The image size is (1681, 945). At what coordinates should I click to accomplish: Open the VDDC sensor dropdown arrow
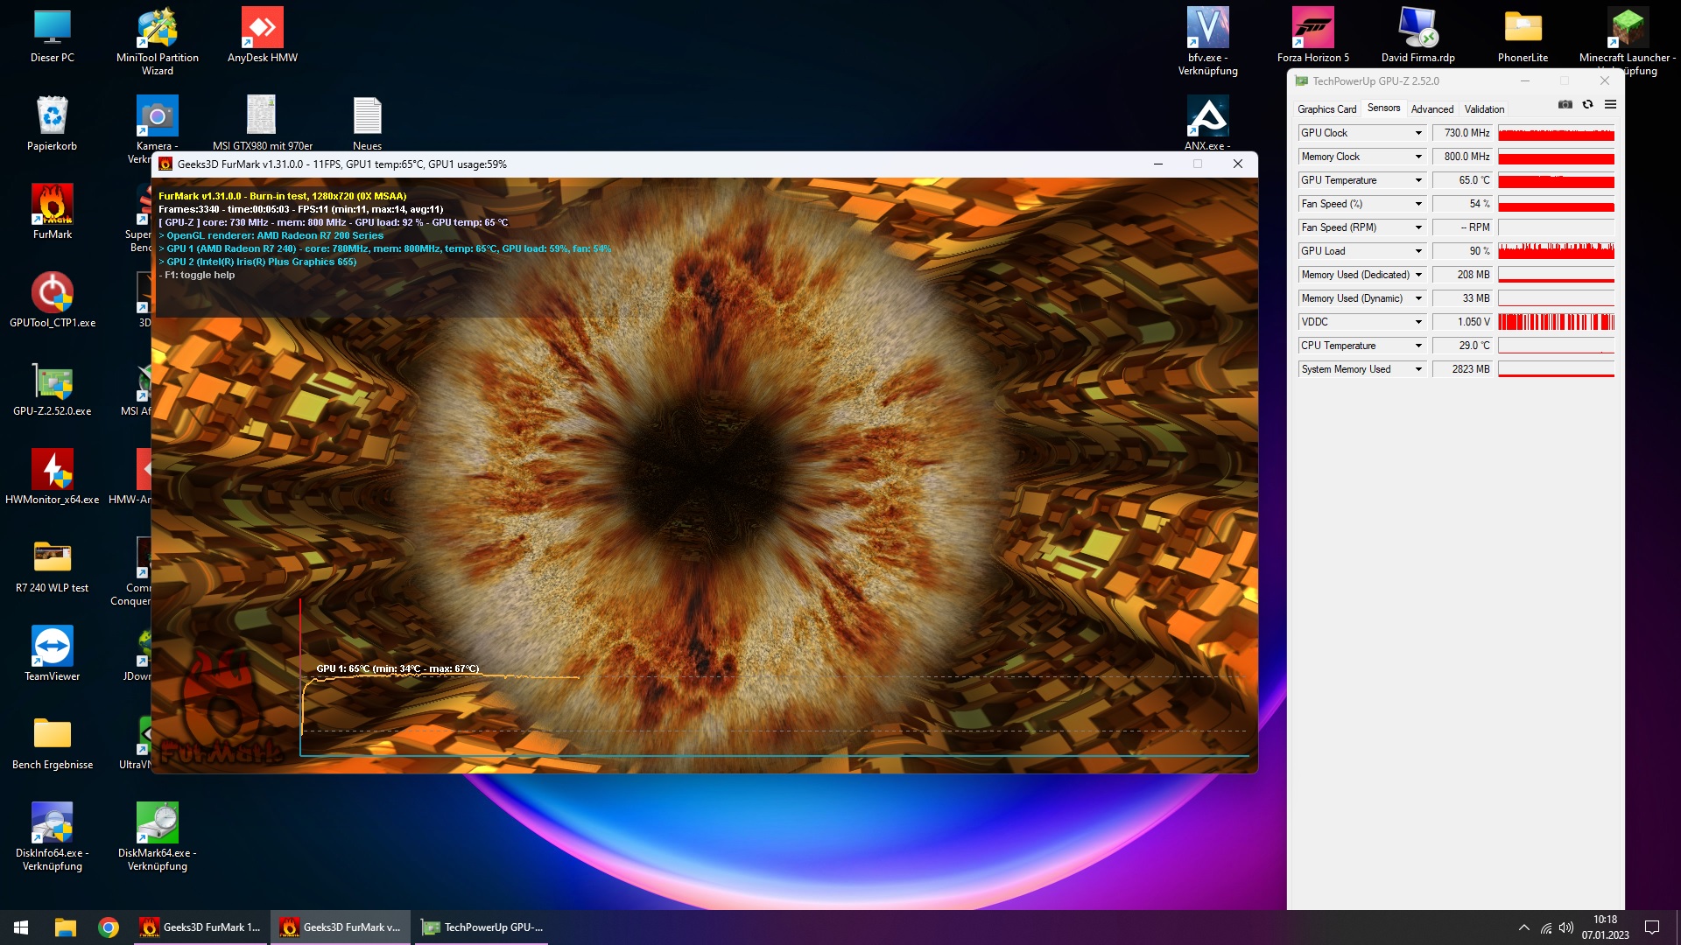coord(1418,322)
